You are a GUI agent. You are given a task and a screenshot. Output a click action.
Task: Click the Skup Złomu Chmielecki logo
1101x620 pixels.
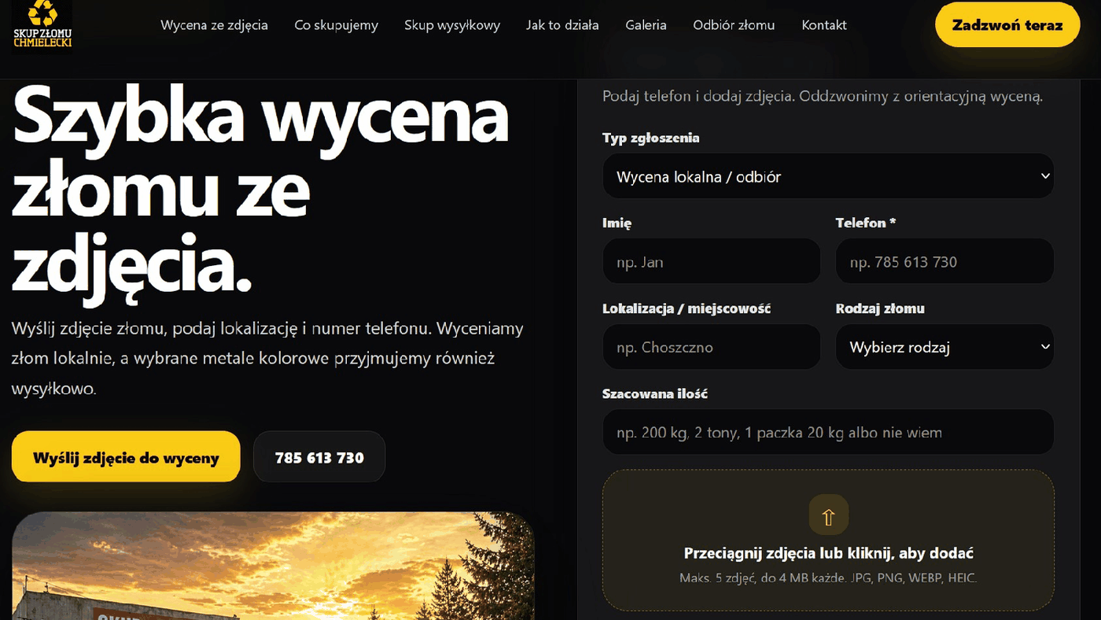(x=42, y=24)
